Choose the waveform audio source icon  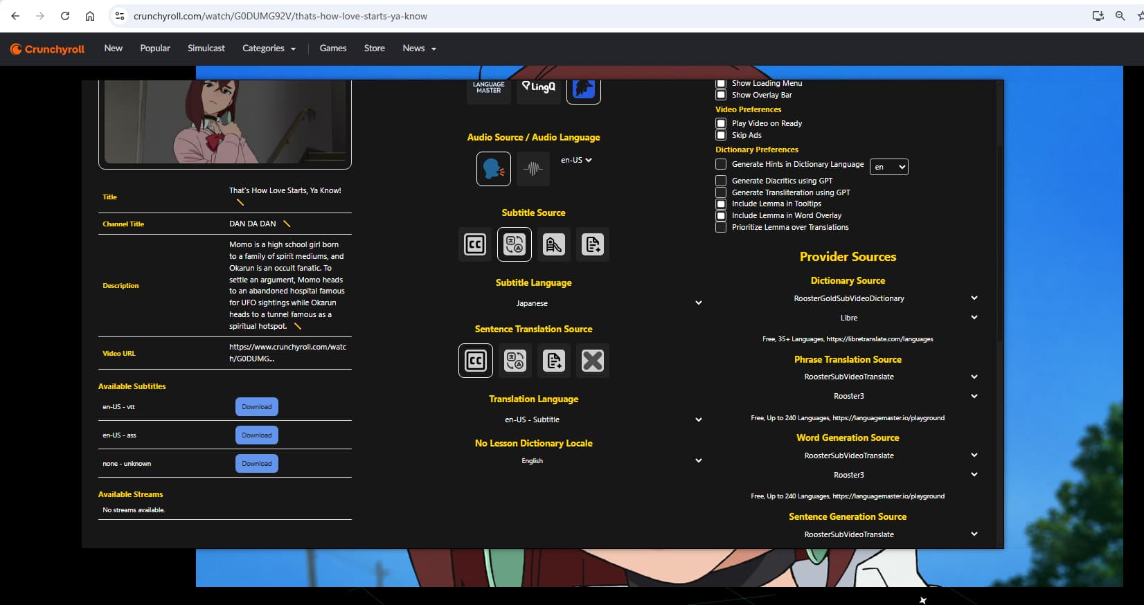tap(533, 168)
